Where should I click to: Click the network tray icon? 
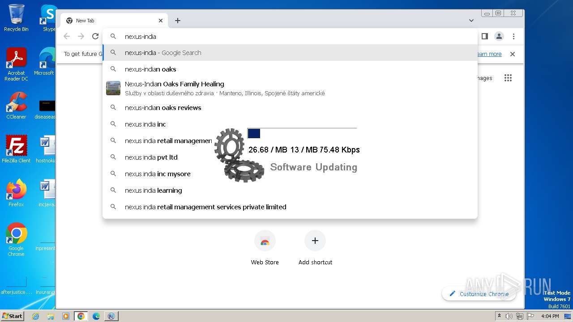coord(519,316)
